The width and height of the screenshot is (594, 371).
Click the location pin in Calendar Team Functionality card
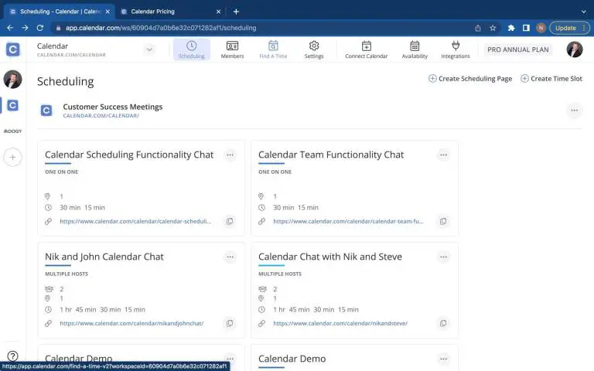tap(261, 196)
